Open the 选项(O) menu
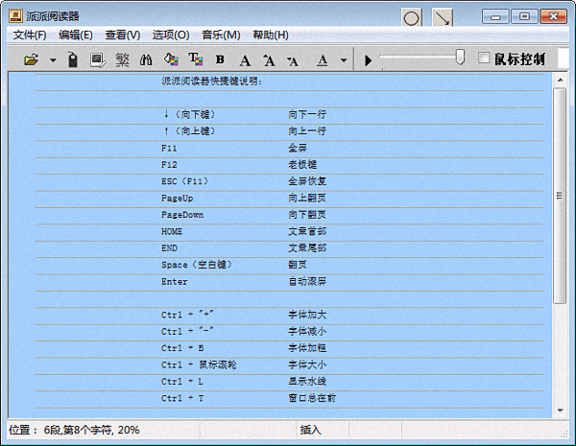The image size is (576, 446). click(170, 35)
